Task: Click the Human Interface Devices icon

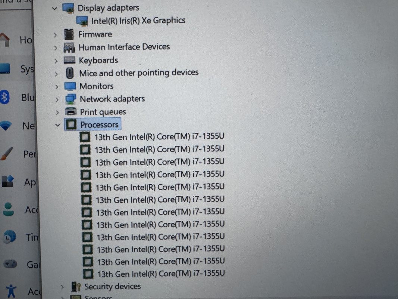Action: coord(69,47)
